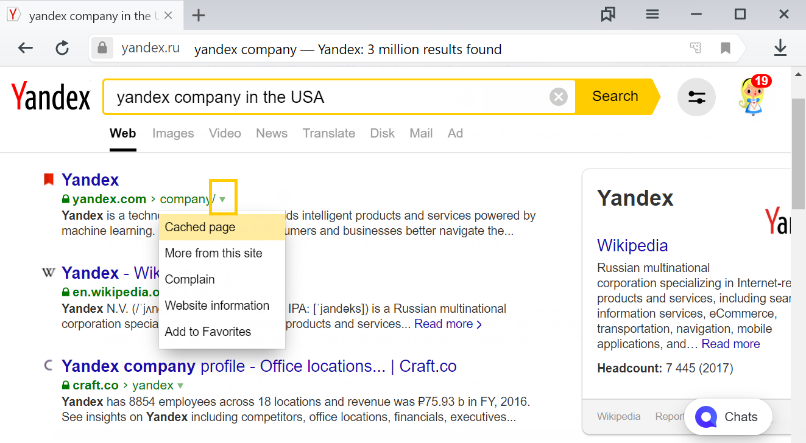Click the Craft.co favicon
The height and width of the screenshot is (443, 806).
point(49,366)
